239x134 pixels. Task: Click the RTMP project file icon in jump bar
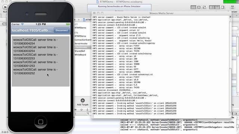[84, 20]
